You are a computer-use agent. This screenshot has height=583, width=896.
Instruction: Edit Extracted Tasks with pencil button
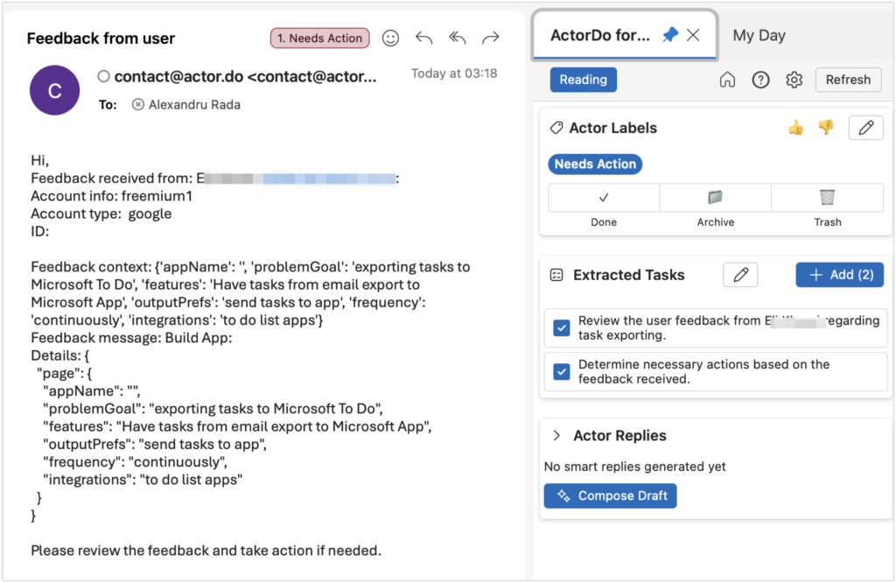[740, 275]
